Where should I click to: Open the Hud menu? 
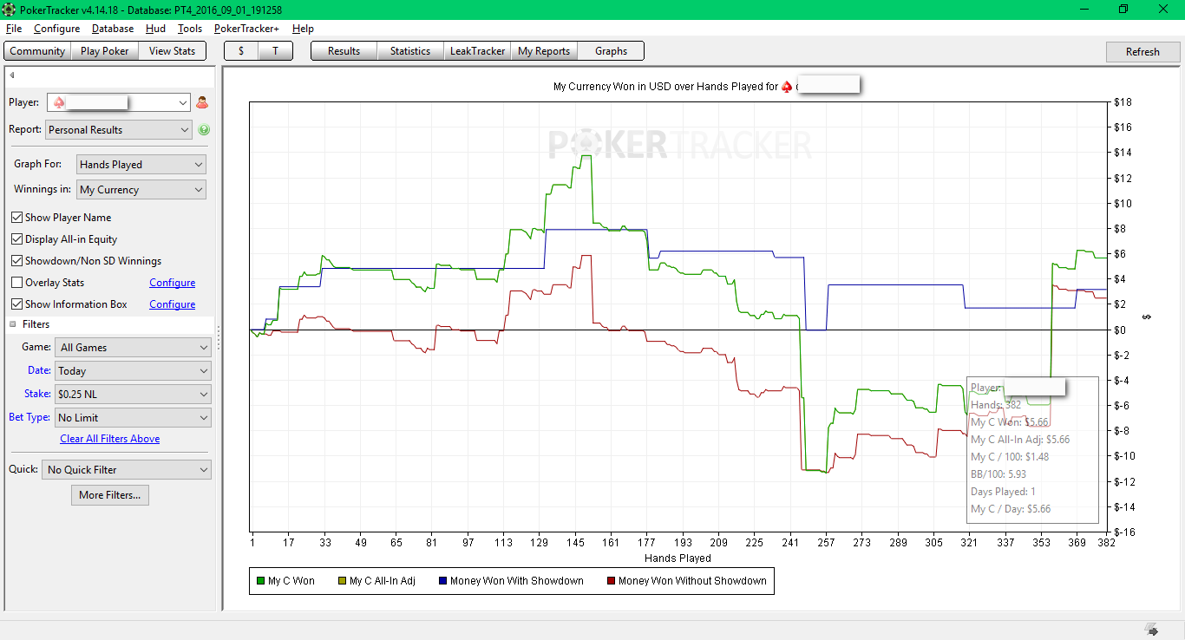(155, 29)
